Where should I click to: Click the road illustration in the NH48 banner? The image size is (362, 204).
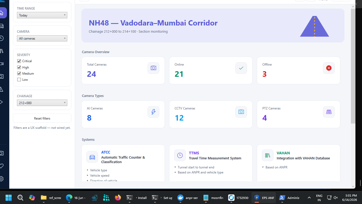pos(315,26)
